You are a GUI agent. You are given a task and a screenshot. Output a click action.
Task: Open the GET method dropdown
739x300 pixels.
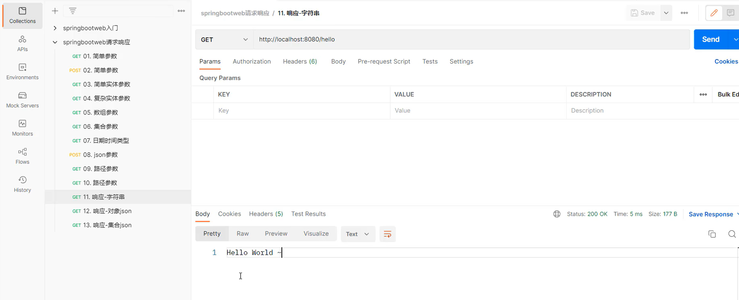coord(224,39)
